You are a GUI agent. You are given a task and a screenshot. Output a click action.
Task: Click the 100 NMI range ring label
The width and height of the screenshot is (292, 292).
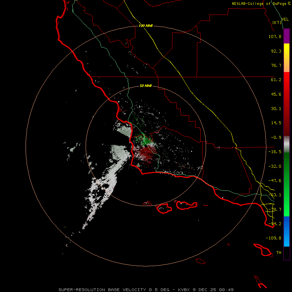point(146,26)
